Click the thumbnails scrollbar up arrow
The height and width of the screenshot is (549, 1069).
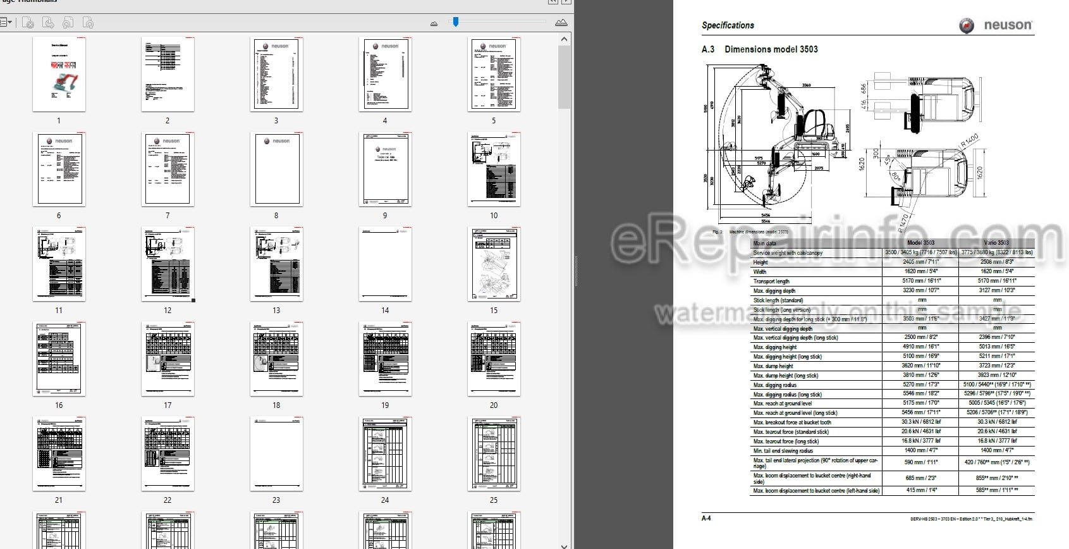click(x=565, y=39)
